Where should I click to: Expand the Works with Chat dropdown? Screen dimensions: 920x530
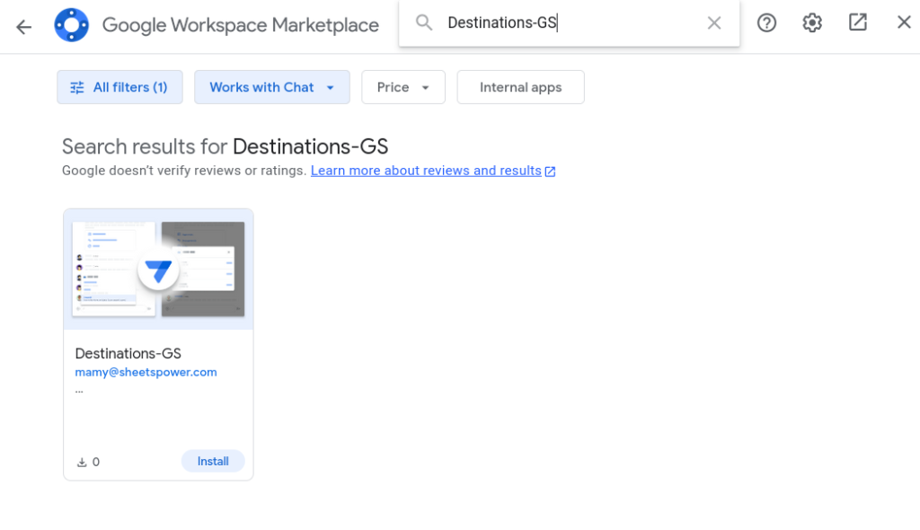[272, 87]
